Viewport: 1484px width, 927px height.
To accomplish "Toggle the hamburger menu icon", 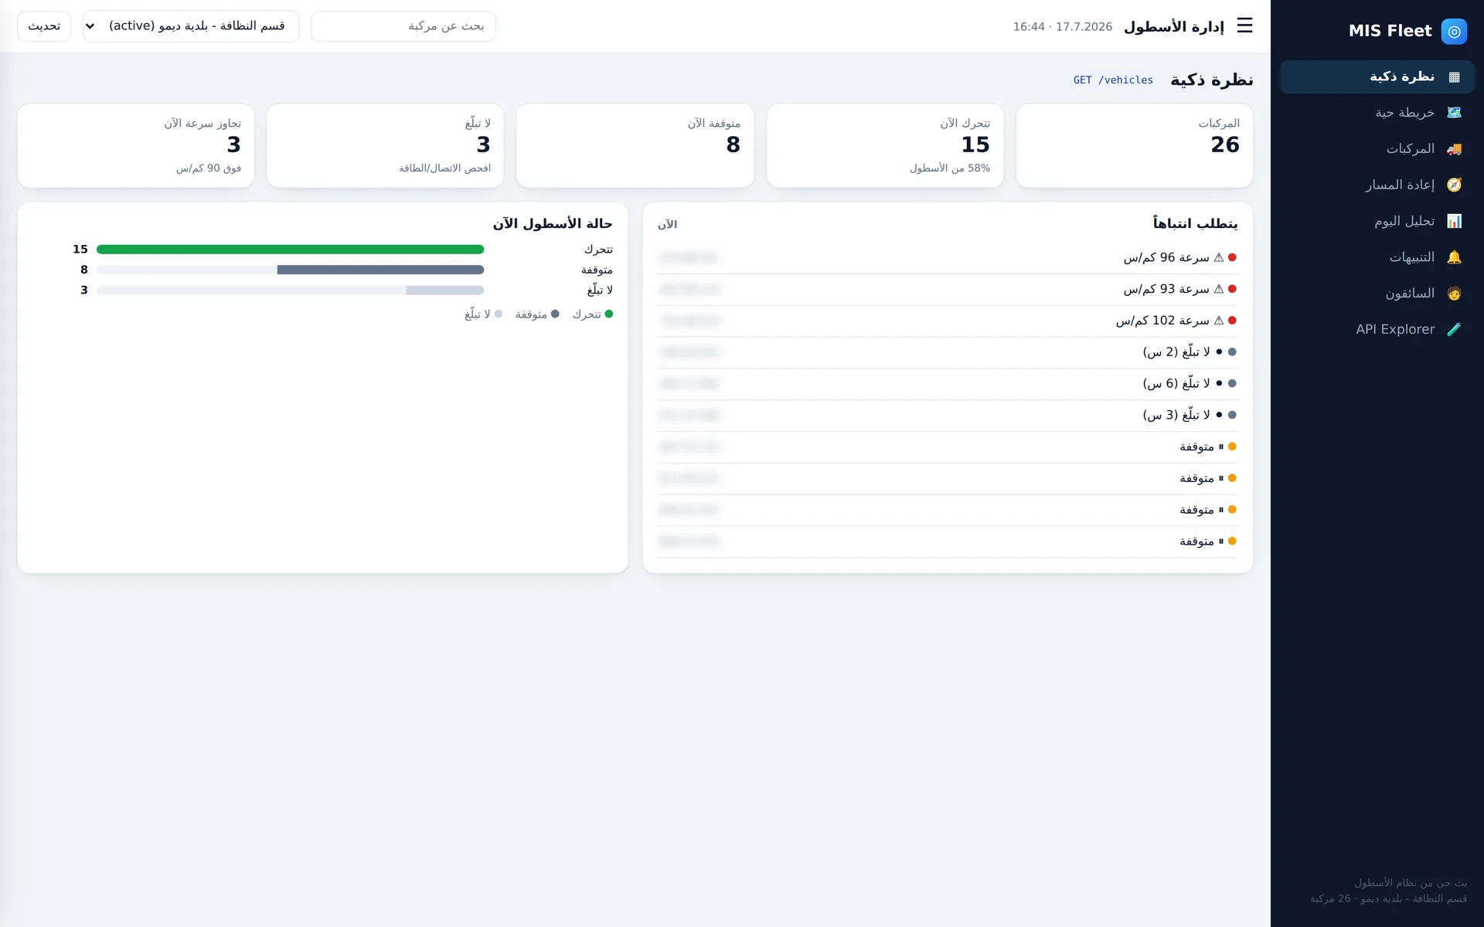I will click(1244, 25).
